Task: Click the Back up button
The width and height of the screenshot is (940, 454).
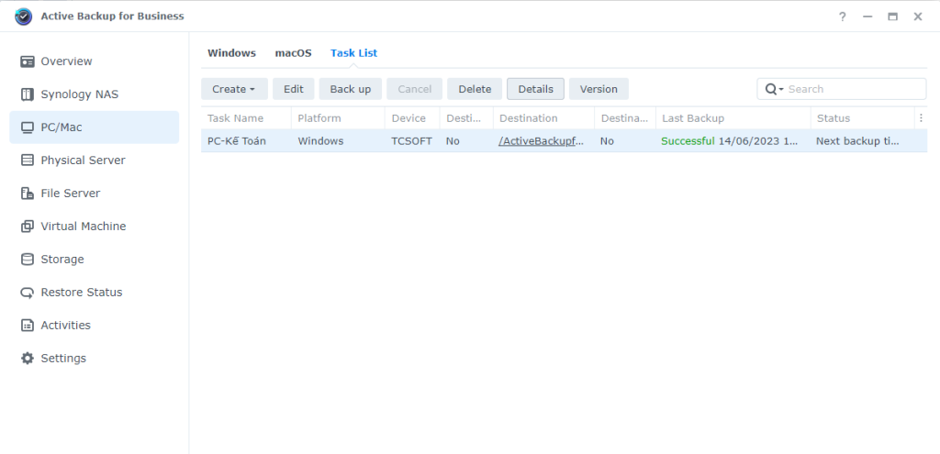Action: point(350,89)
